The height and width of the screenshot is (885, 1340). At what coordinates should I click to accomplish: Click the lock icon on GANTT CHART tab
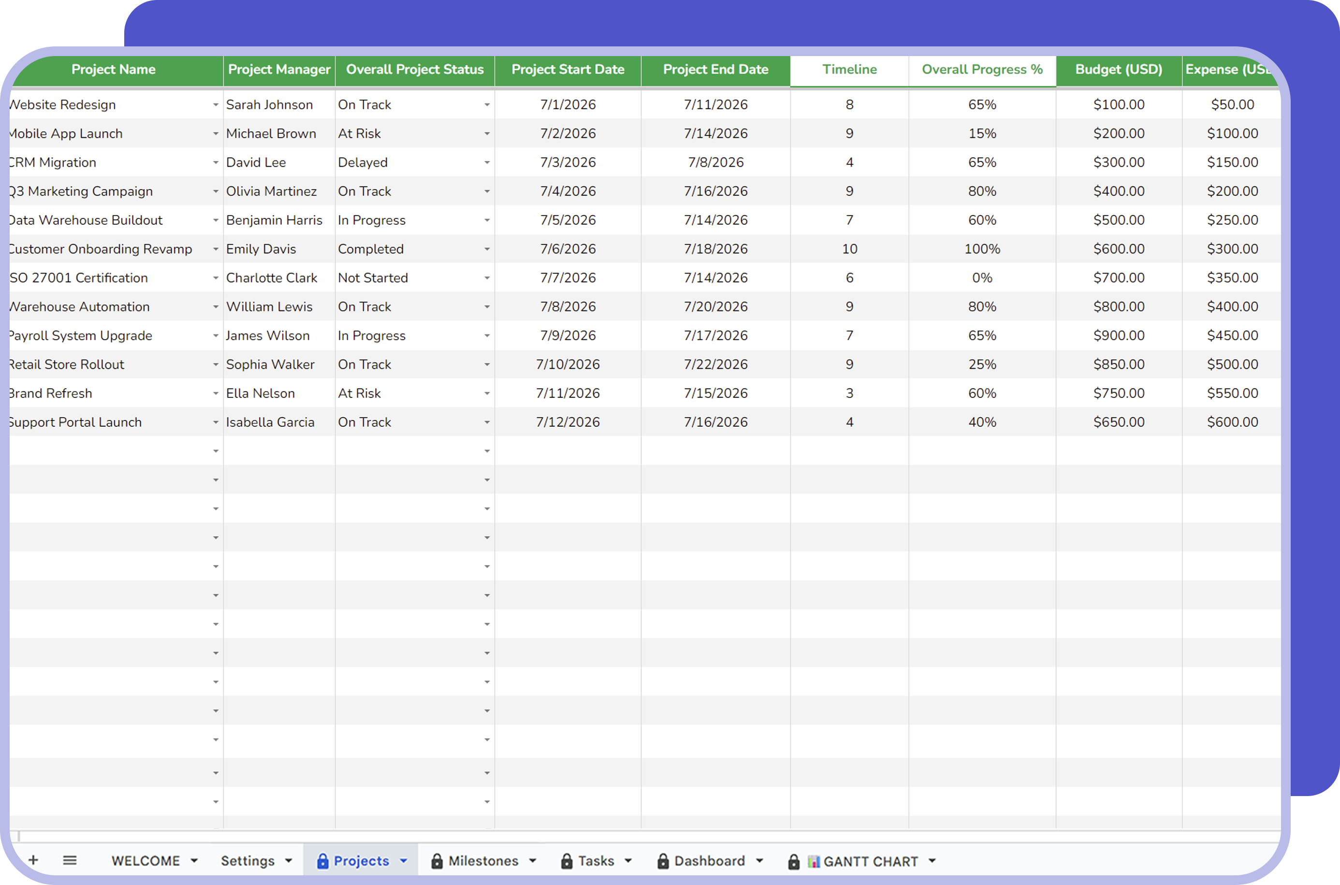pos(794,861)
